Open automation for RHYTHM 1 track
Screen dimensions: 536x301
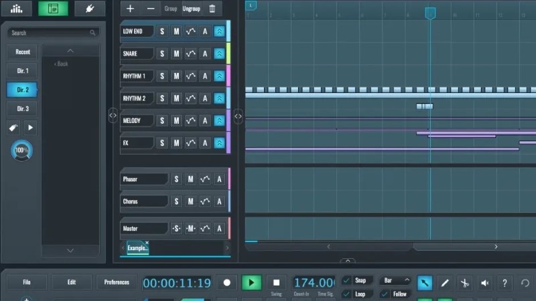pyautogui.click(x=190, y=76)
